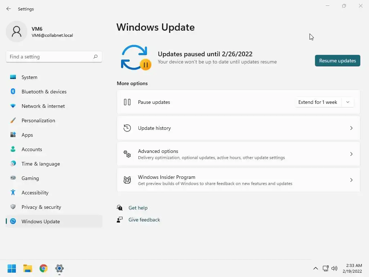Click the network status tray icon

click(x=326, y=268)
